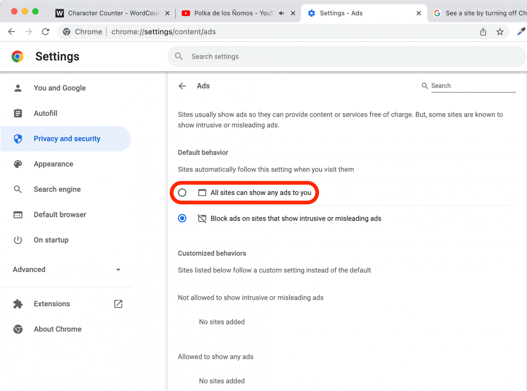Viewport: 527px width, 391px height.
Task: Open Appearance via the palette icon
Action: [18, 164]
